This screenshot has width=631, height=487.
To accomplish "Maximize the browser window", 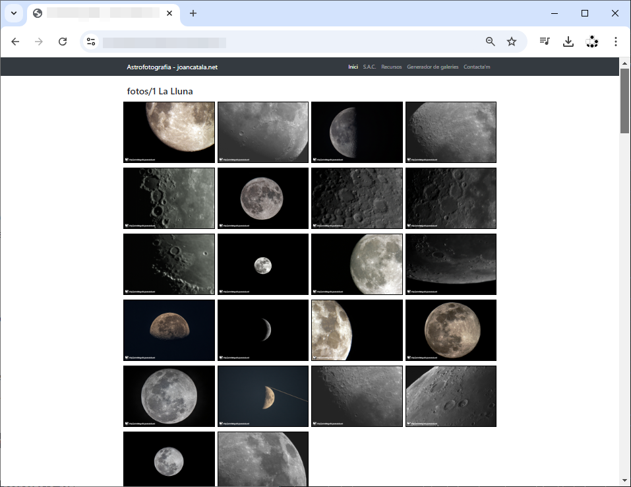I will tap(585, 13).
